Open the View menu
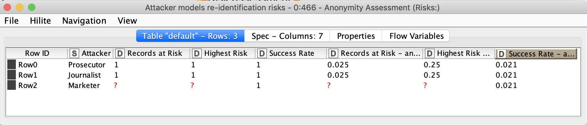This screenshot has width=587, height=125. point(127,21)
